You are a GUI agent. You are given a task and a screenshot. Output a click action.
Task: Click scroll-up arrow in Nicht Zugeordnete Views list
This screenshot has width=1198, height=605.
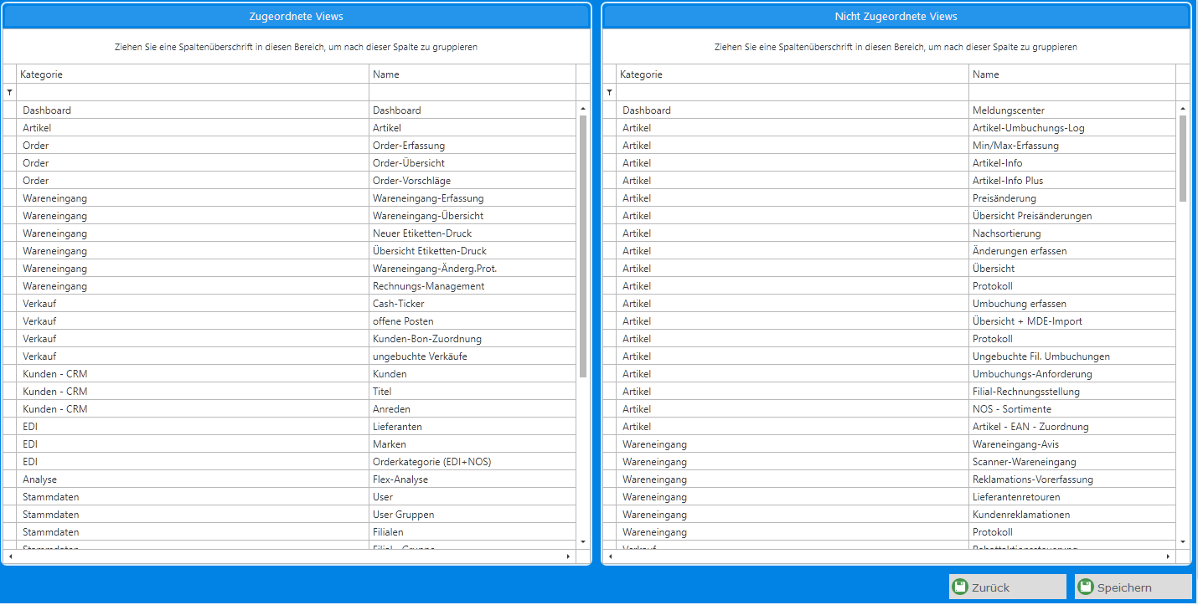point(1182,109)
